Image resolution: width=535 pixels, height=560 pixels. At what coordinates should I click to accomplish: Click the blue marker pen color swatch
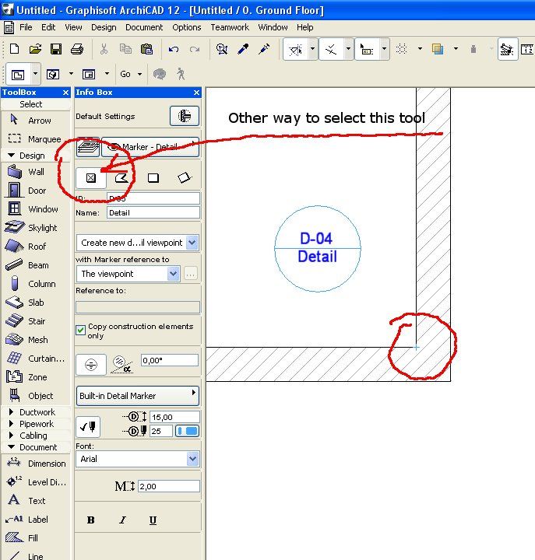tap(187, 431)
